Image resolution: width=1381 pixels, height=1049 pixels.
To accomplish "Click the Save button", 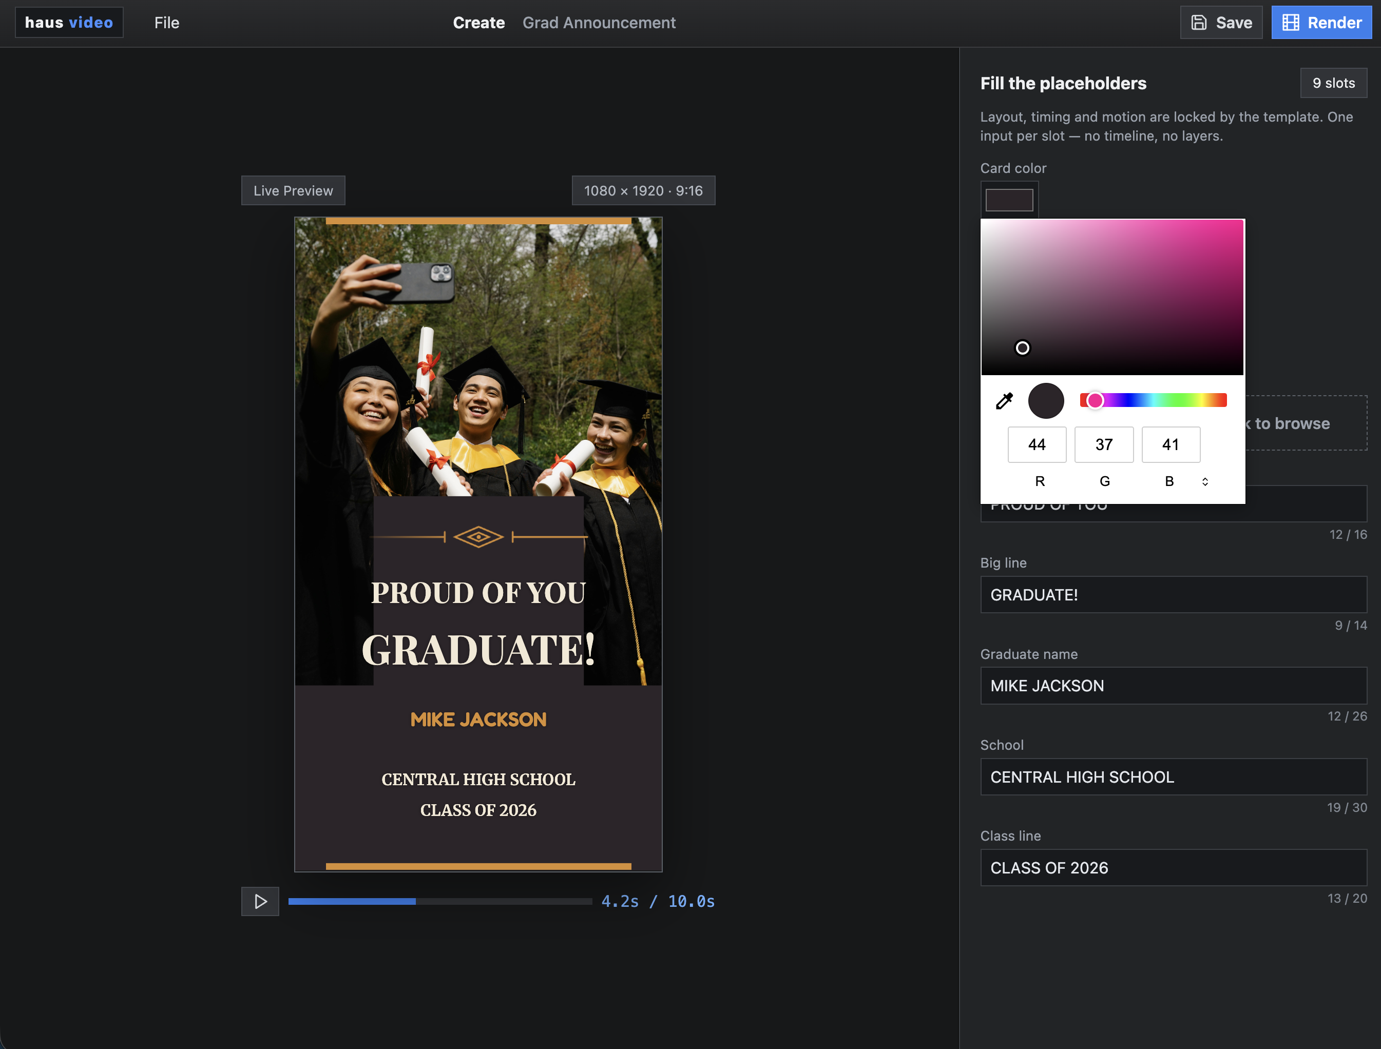I will [x=1220, y=23].
